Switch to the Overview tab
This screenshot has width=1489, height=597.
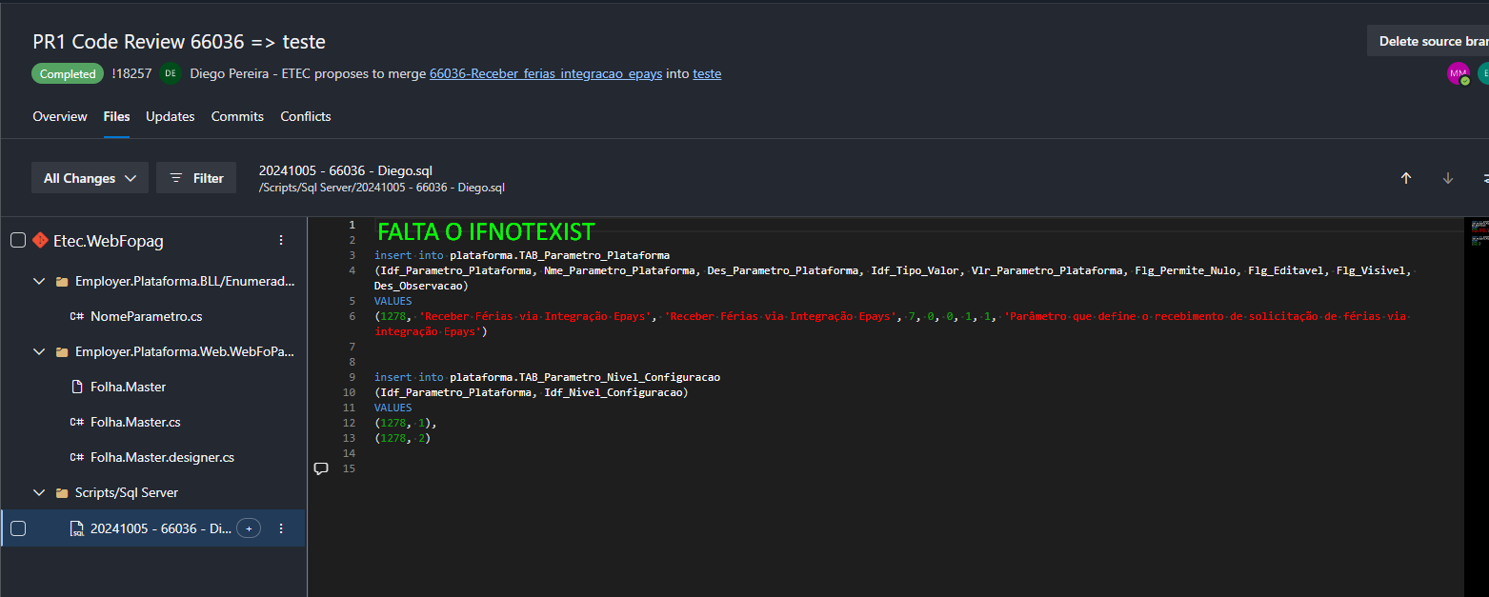pyautogui.click(x=60, y=116)
